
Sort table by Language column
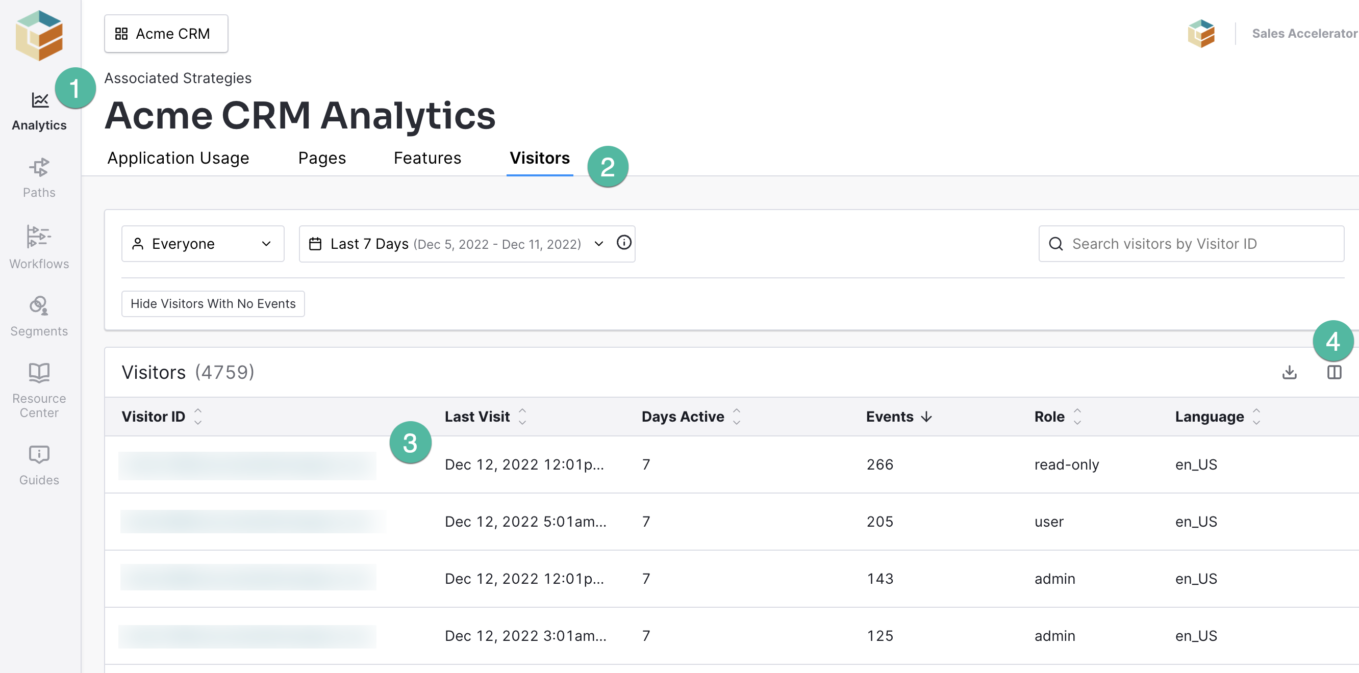(x=1218, y=417)
